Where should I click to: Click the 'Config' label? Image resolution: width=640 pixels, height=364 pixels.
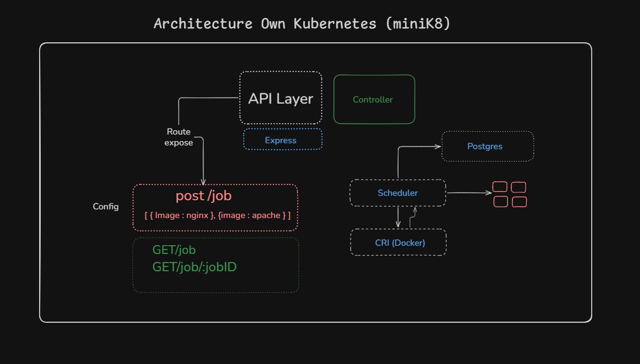106,207
